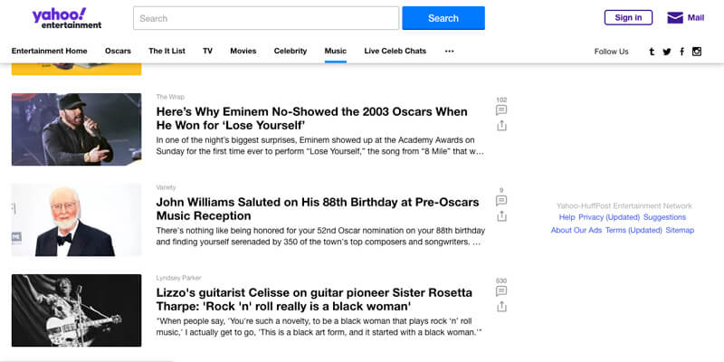Go to the Celebrity section tab

point(290,52)
